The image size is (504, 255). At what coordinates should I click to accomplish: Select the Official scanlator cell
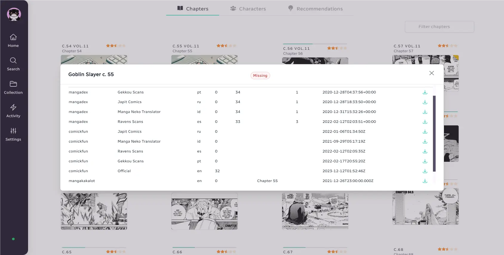124,171
